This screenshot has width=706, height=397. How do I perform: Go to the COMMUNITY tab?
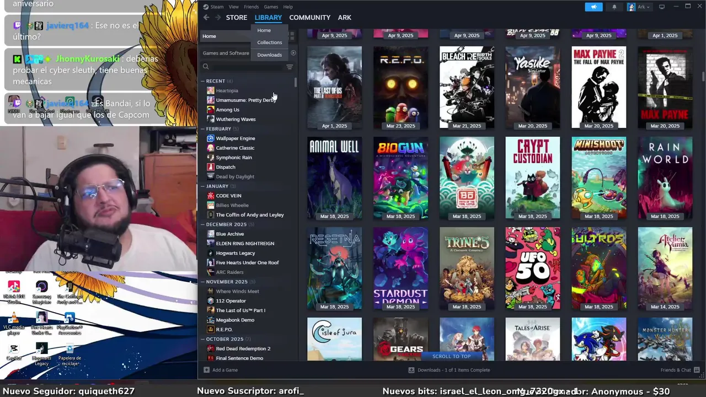310,18
